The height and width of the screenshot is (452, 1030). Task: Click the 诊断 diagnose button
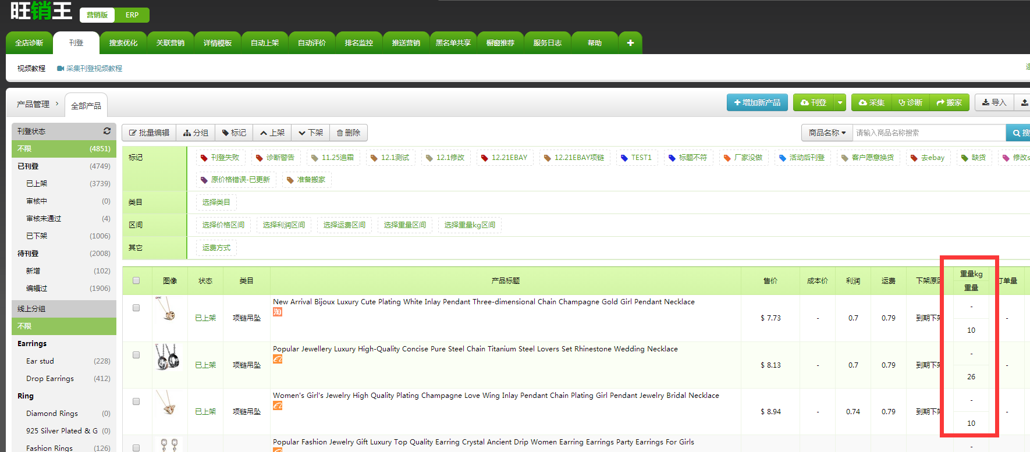[x=910, y=102]
